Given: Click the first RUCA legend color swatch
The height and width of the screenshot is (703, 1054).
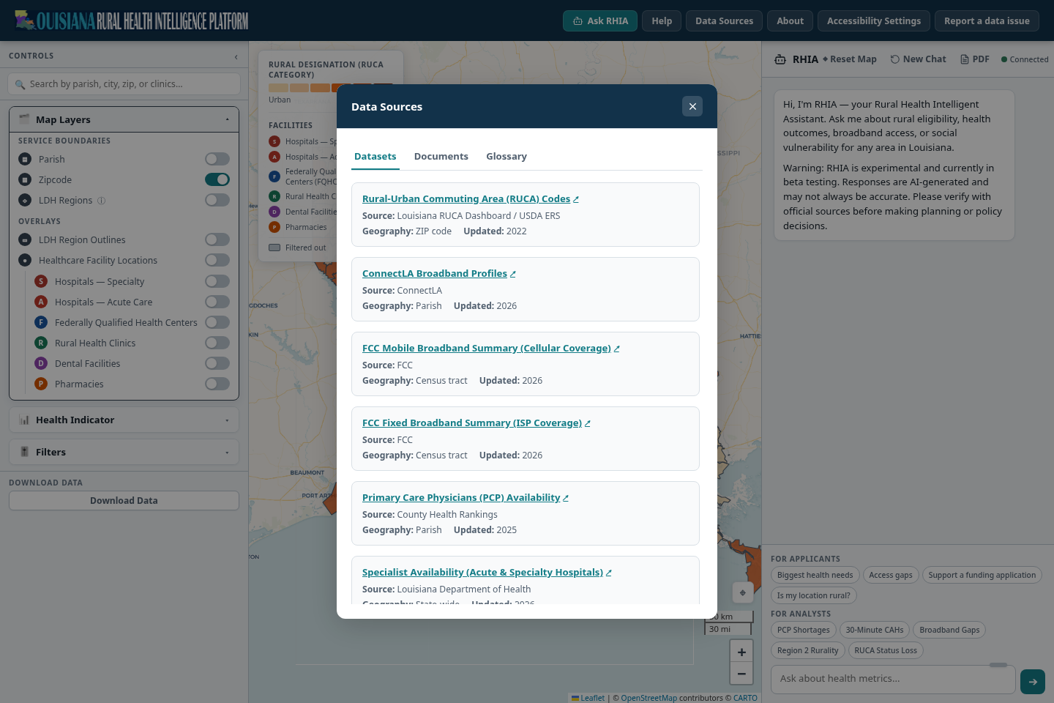Looking at the screenshot, I should coord(278,88).
